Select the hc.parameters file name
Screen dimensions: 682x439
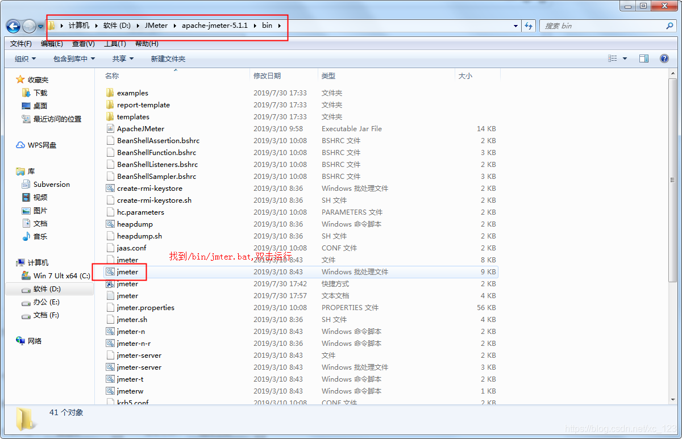coord(140,212)
